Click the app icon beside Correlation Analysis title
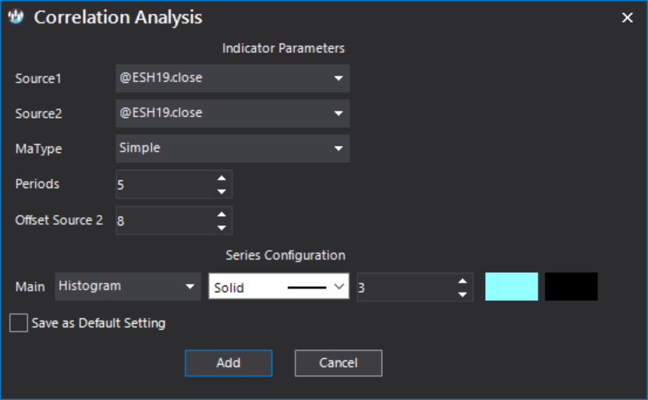This screenshot has height=400, width=648. [16, 17]
